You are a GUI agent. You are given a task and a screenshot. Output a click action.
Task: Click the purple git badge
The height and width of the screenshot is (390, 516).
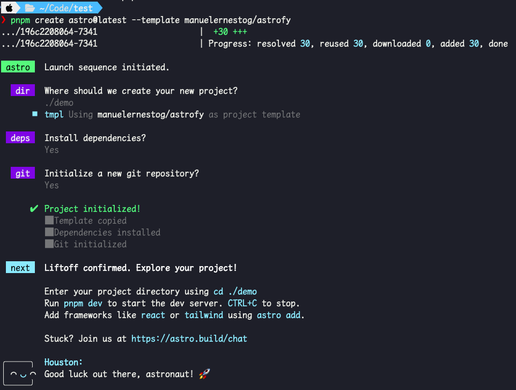click(23, 173)
